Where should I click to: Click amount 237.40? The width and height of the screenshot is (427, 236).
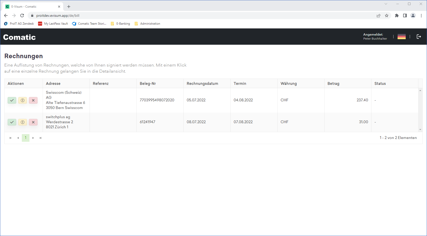point(362,100)
